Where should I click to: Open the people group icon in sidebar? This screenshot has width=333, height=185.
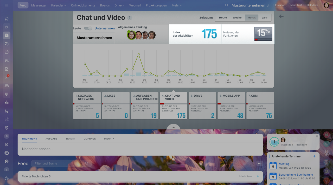click(x=7, y=61)
